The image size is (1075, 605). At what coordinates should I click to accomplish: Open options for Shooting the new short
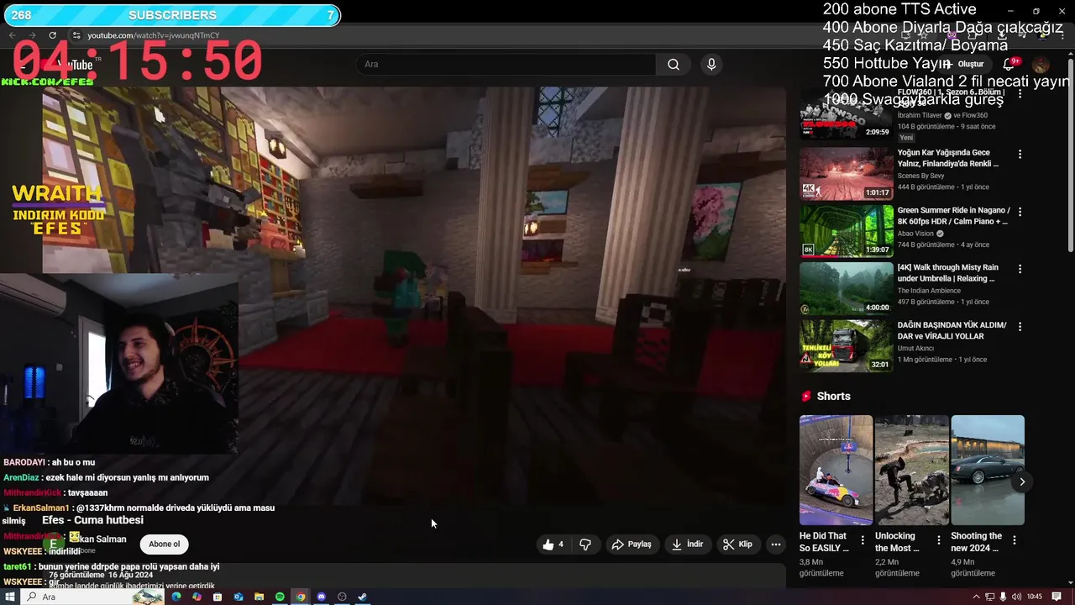pos(1014,540)
